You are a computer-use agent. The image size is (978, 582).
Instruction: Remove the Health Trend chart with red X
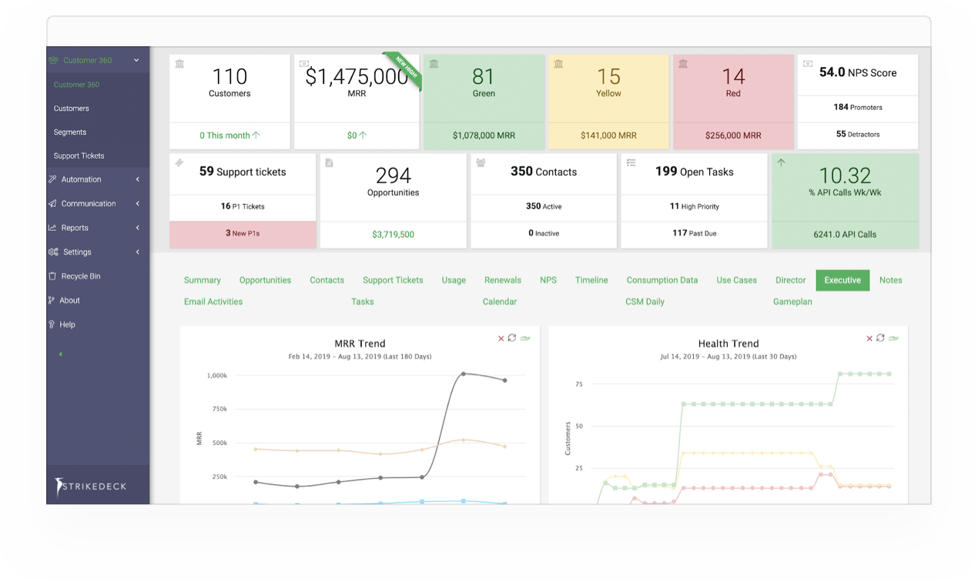(x=869, y=338)
